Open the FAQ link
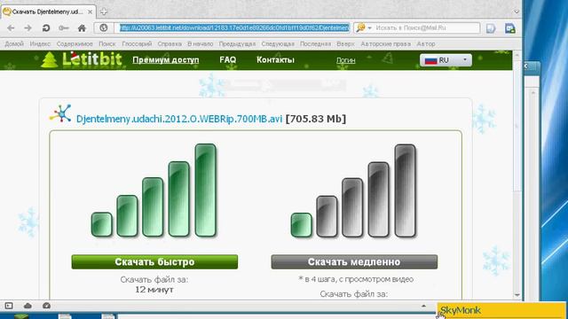Screen dimensions: 568x319 point(227,59)
